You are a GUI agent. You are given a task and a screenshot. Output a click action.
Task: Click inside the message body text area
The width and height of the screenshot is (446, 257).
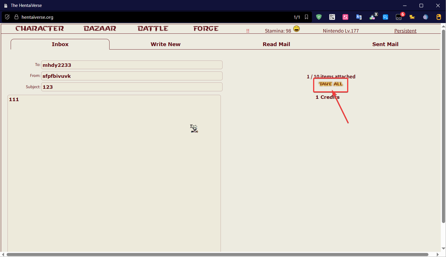click(114, 173)
